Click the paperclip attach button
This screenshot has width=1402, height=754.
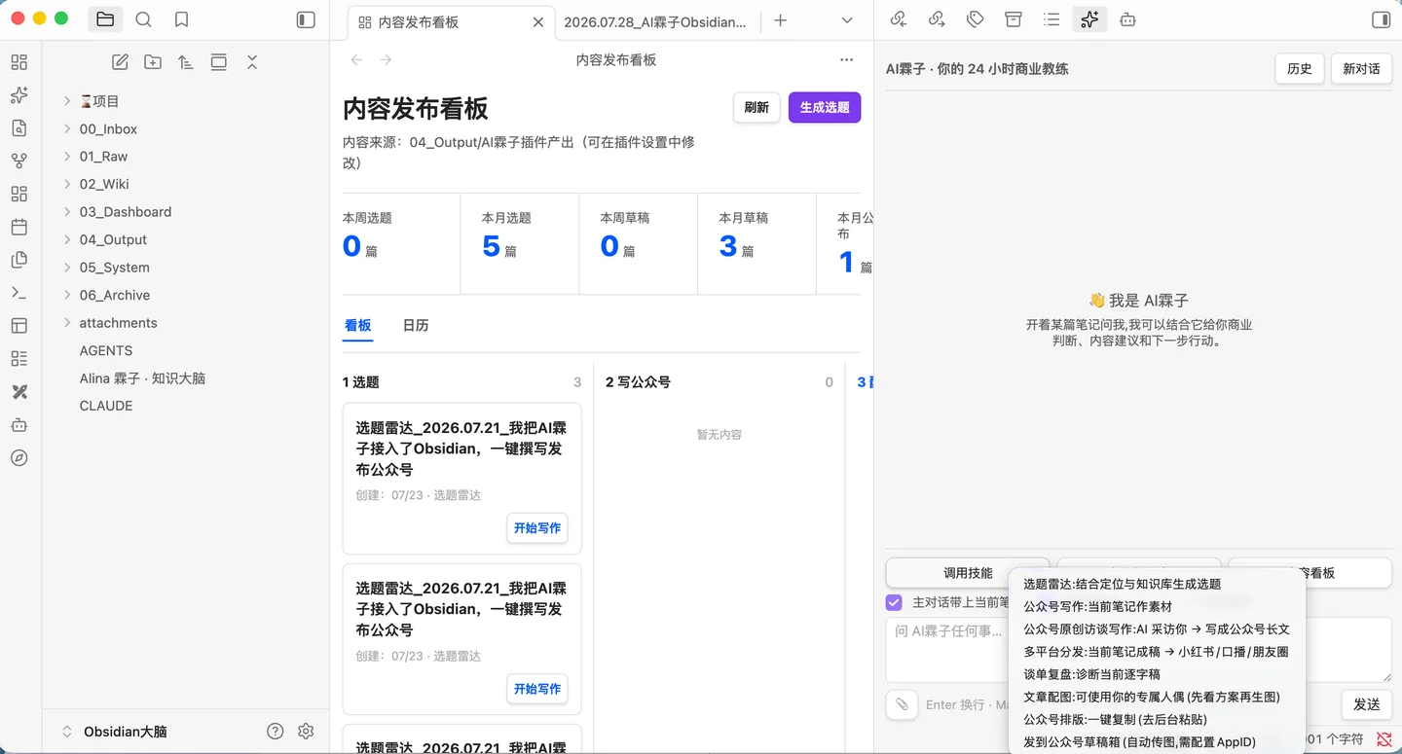click(903, 704)
